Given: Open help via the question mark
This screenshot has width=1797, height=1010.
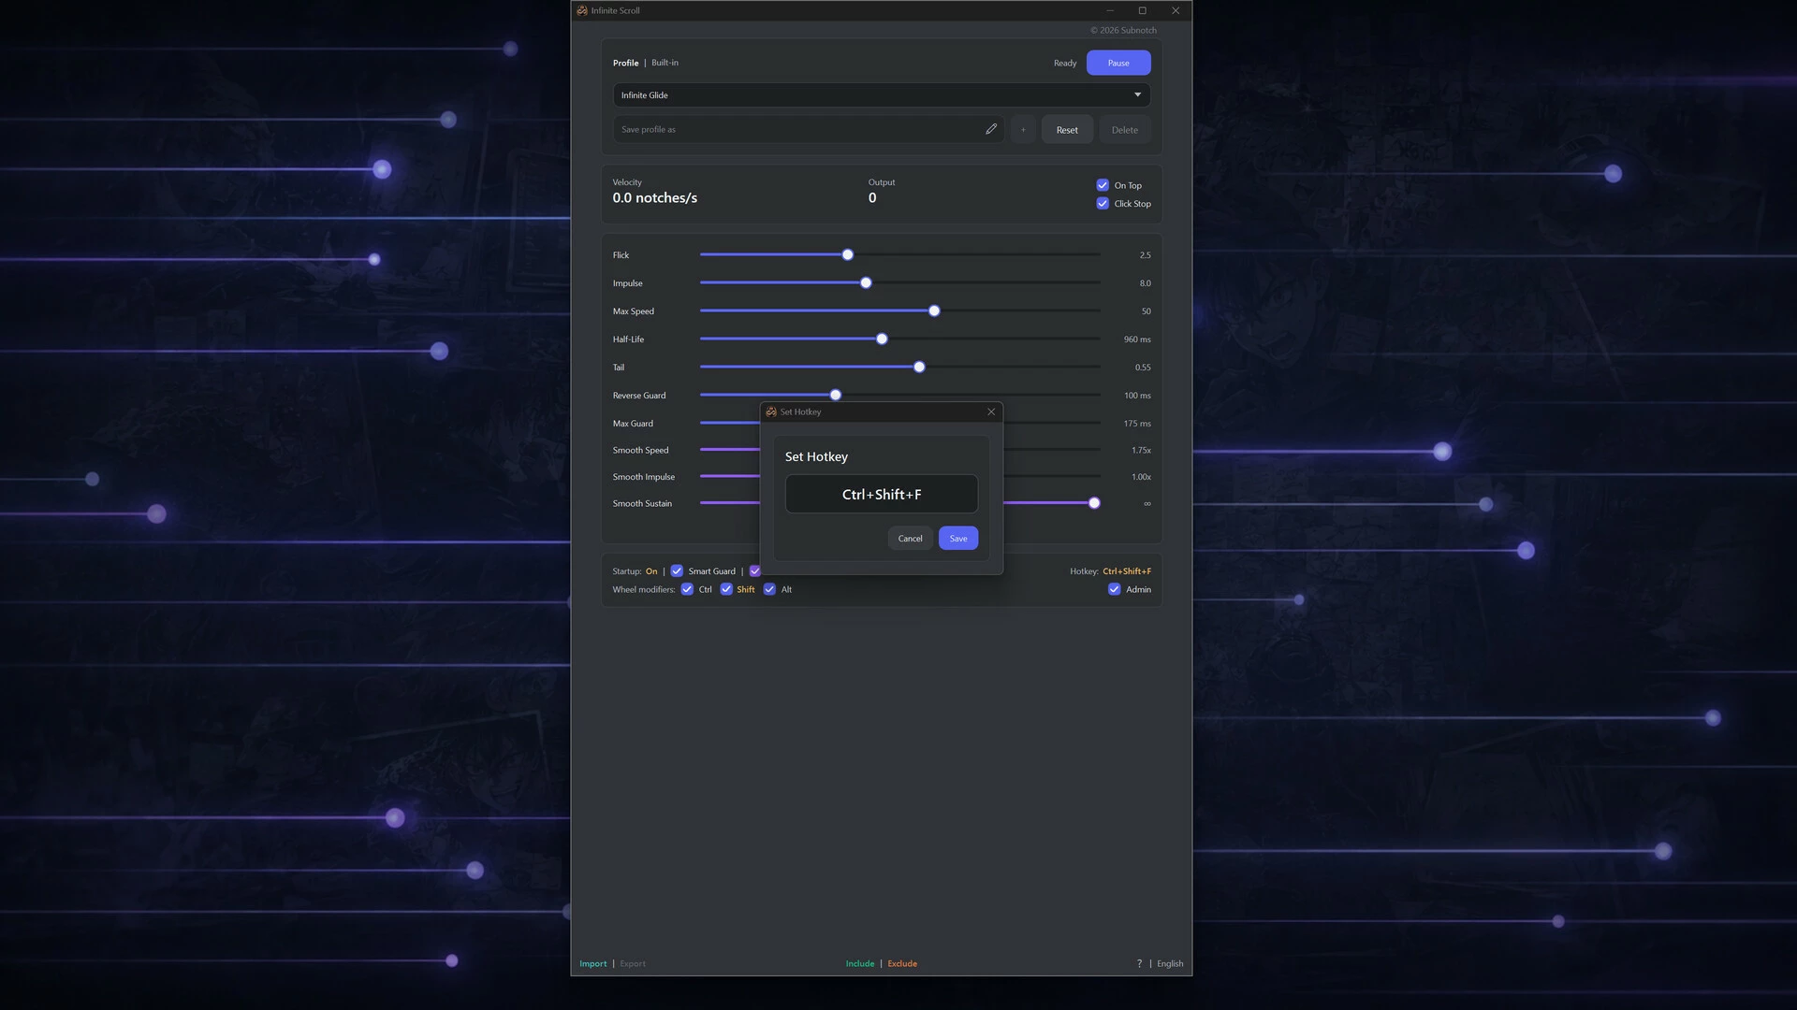Looking at the screenshot, I should tap(1139, 963).
